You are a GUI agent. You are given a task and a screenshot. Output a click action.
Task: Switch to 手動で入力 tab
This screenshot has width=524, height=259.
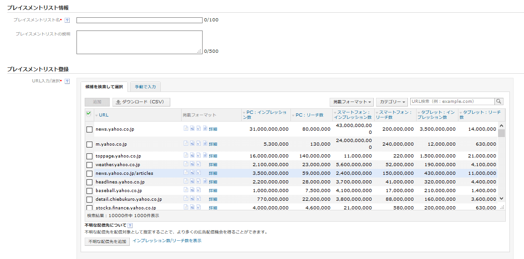[145, 87]
